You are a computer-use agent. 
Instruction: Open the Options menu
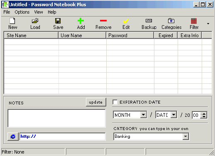pyautogui.click(x=22, y=12)
